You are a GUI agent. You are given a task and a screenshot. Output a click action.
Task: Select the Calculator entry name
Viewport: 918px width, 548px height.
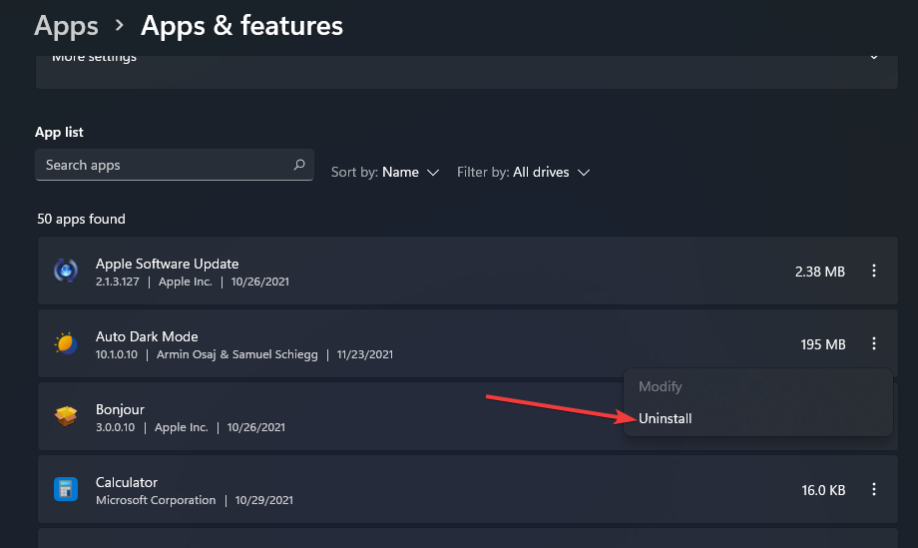click(x=127, y=482)
